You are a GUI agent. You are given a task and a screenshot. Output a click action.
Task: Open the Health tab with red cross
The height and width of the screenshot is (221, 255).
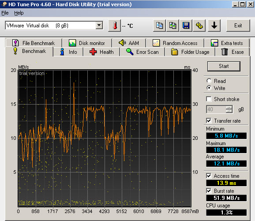pos(101,52)
